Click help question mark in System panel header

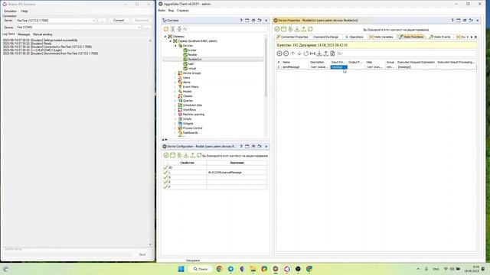pos(241,21)
